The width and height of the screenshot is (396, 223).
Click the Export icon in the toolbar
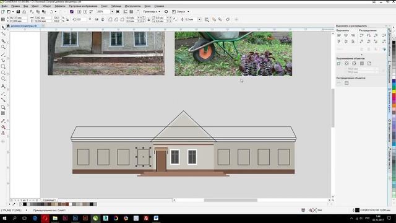(x=85, y=12)
